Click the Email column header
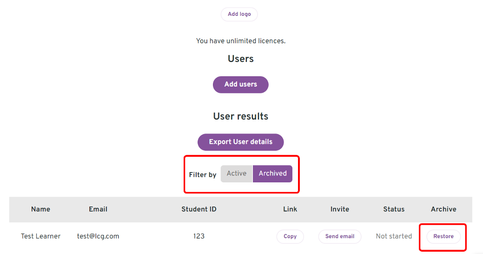The image size is (483, 254). click(98, 209)
